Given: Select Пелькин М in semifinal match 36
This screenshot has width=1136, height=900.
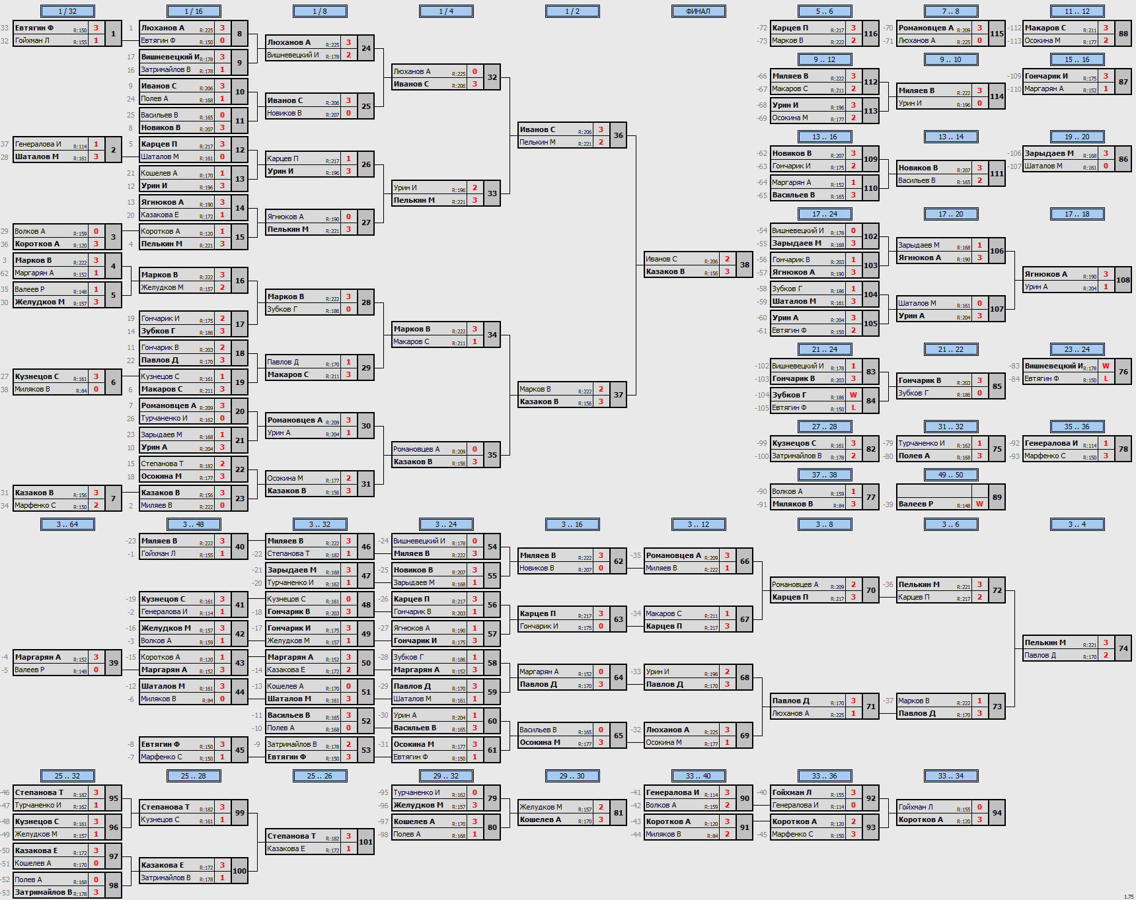Looking at the screenshot, I should pyautogui.click(x=537, y=142).
